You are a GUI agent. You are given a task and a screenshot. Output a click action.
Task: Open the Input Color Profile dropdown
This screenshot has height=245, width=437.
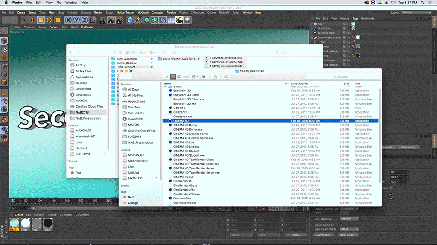click(x=350, y=229)
